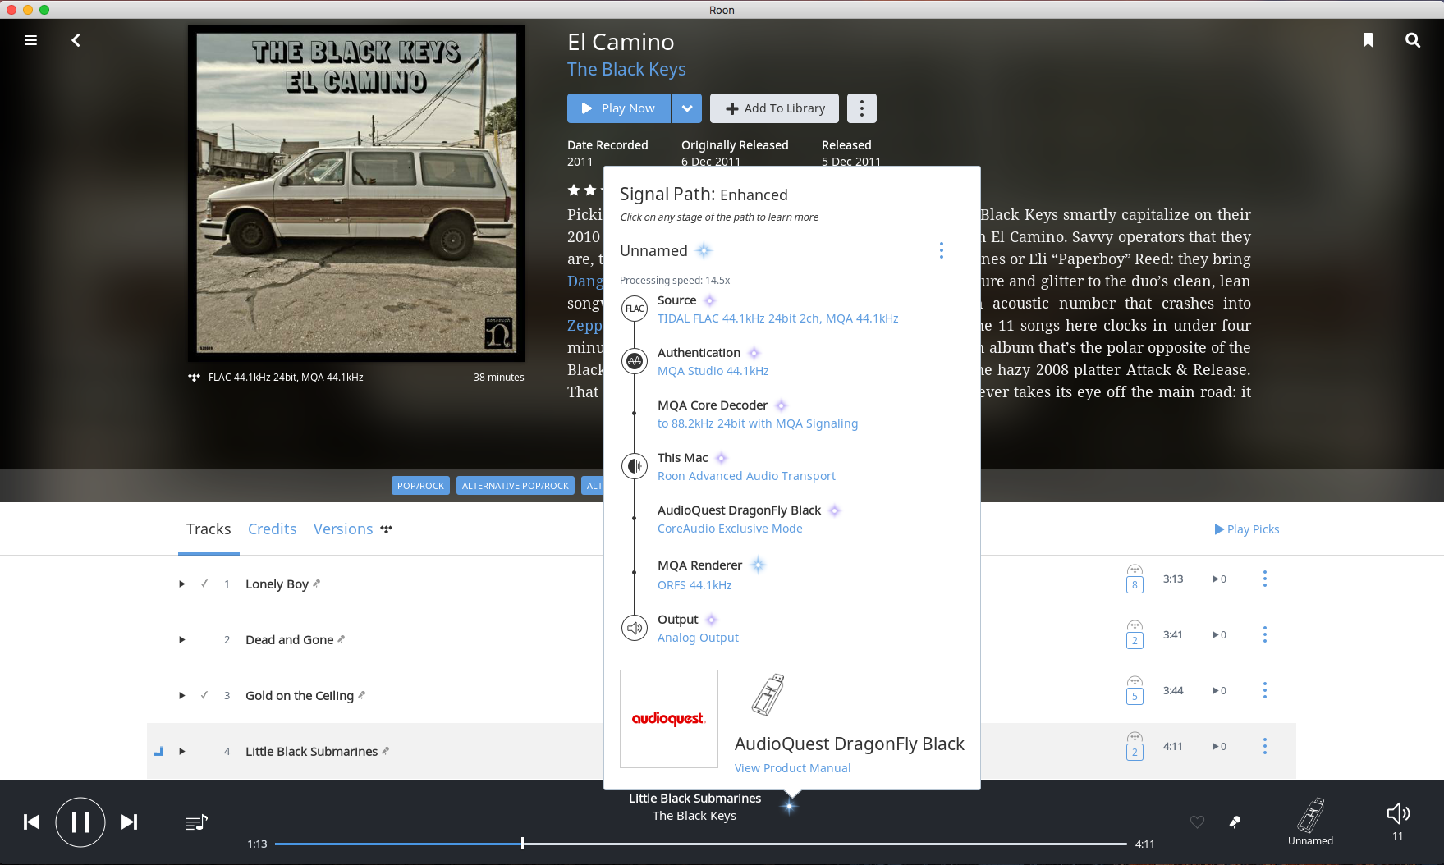Open the Play Now dropdown arrow

pyautogui.click(x=687, y=108)
